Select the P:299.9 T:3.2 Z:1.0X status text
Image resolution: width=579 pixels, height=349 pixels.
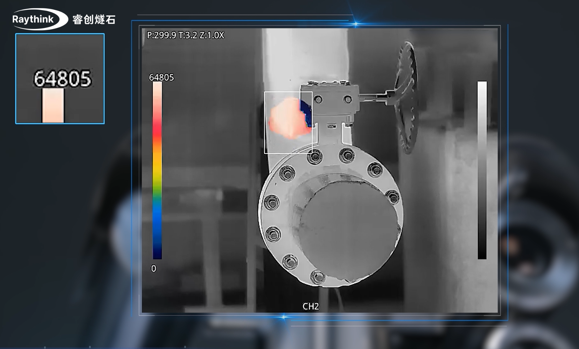pyautogui.click(x=185, y=35)
